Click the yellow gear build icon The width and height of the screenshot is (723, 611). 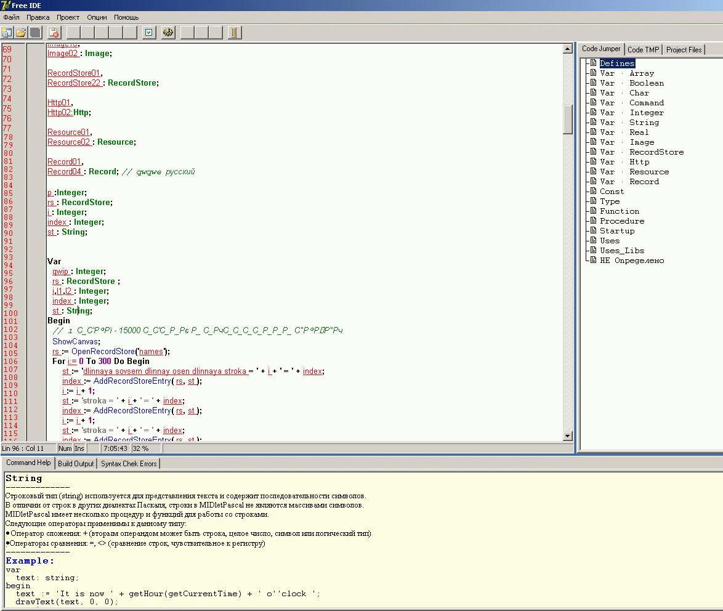click(x=168, y=33)
